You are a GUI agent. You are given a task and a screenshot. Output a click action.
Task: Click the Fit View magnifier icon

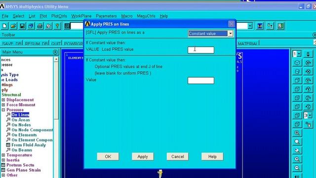(297, 133)
